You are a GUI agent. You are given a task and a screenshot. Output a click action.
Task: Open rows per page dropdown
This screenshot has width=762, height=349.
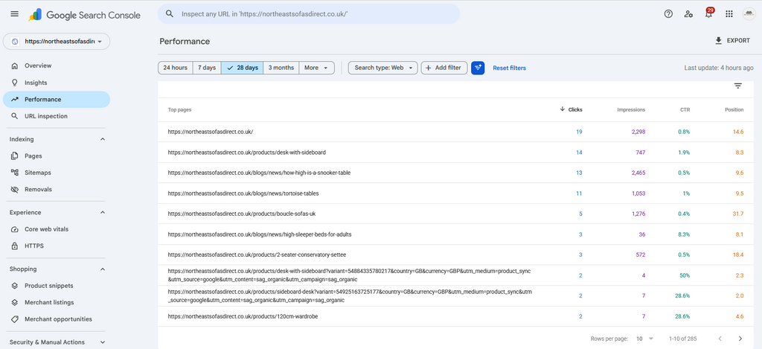(645, 339)
